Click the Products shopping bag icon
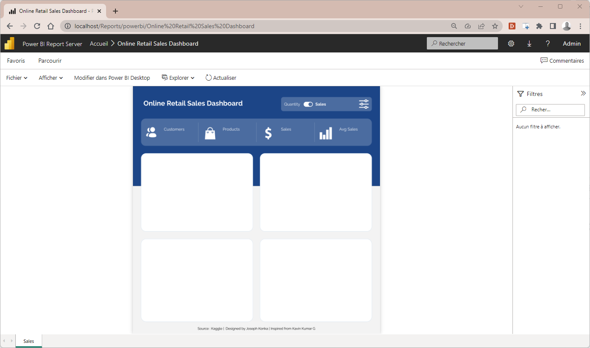 210,133
